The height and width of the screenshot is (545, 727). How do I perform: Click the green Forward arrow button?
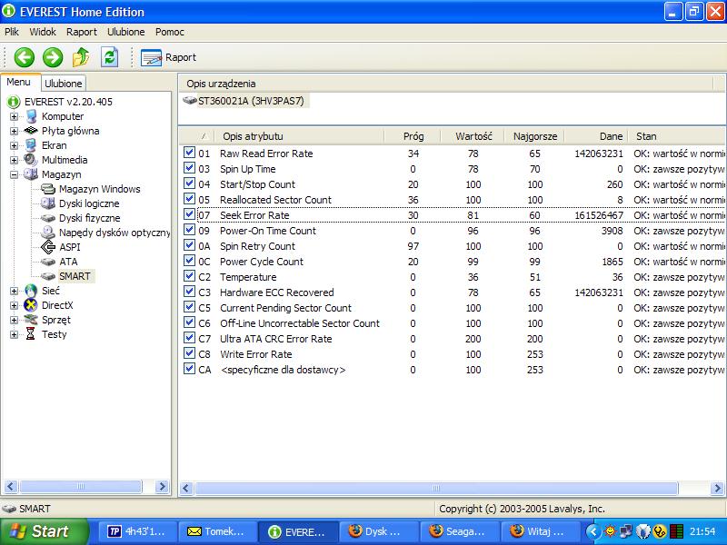53,57
